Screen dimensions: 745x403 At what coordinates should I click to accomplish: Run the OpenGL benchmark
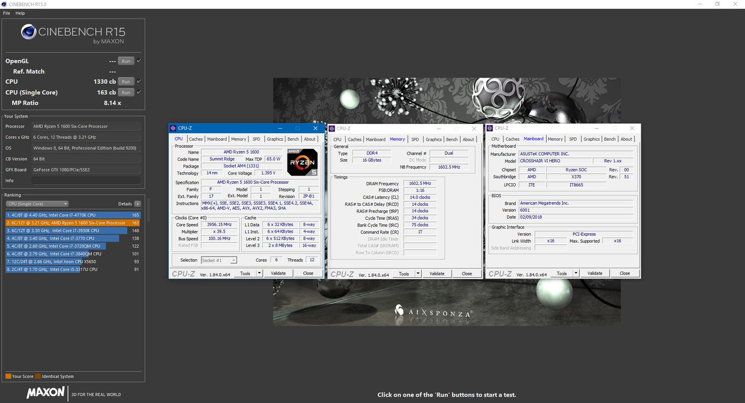[126, 61]
